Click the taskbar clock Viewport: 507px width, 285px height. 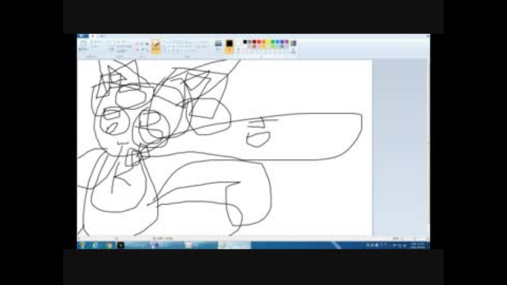point(418,245)
